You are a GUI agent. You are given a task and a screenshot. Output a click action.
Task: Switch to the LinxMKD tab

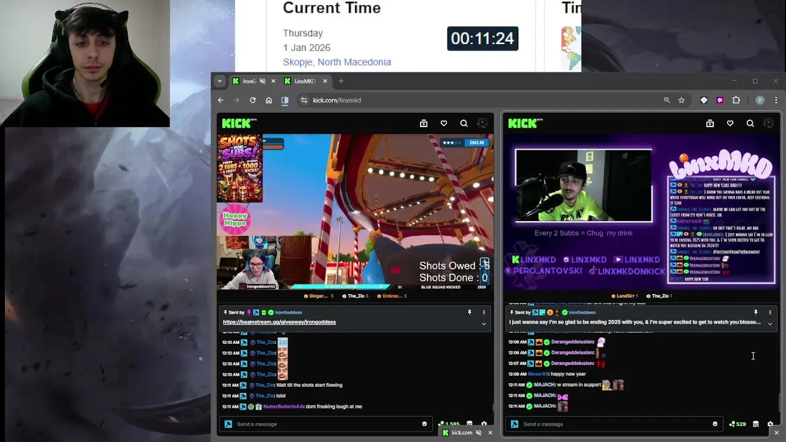point(305,81)
